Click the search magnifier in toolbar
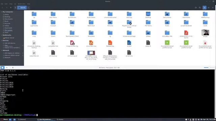This screenshot has width=216, height=121. (199, 7)
